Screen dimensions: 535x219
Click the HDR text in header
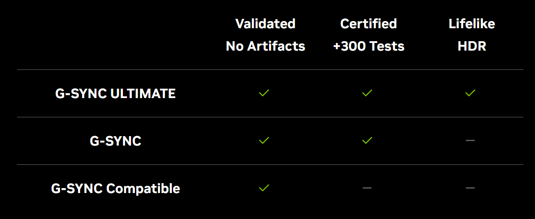[x=472, y=46]
